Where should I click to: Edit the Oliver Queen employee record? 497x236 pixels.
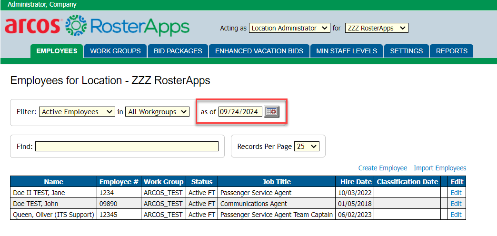456,215
